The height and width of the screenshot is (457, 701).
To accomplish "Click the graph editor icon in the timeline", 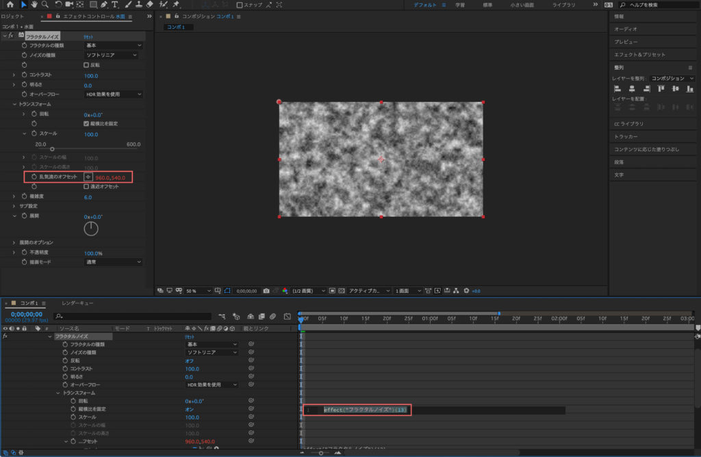I will 288,316.
